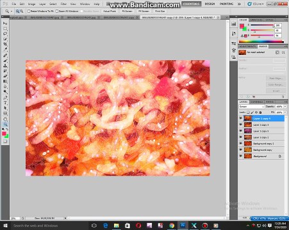Viewport: 289px width, 230px height.
Task: Switch to the DESIGN workspace
Action: coord(210,4)
